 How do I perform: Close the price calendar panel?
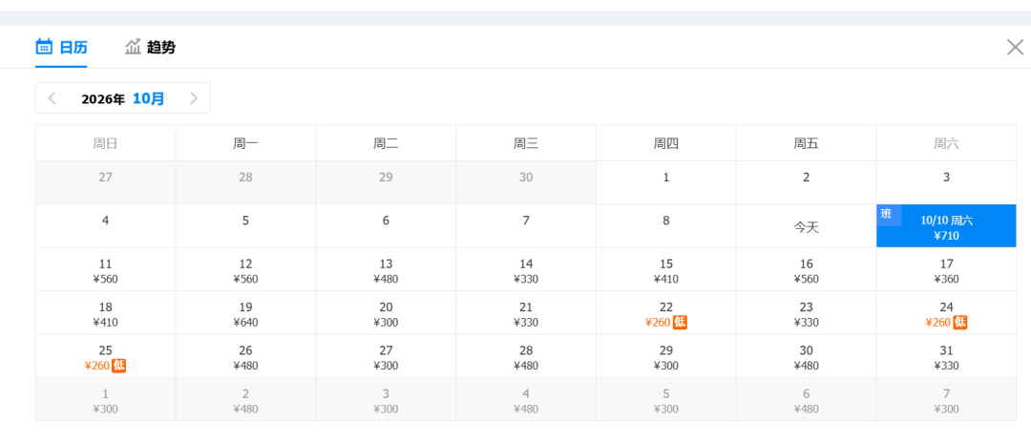point(1015,47)
